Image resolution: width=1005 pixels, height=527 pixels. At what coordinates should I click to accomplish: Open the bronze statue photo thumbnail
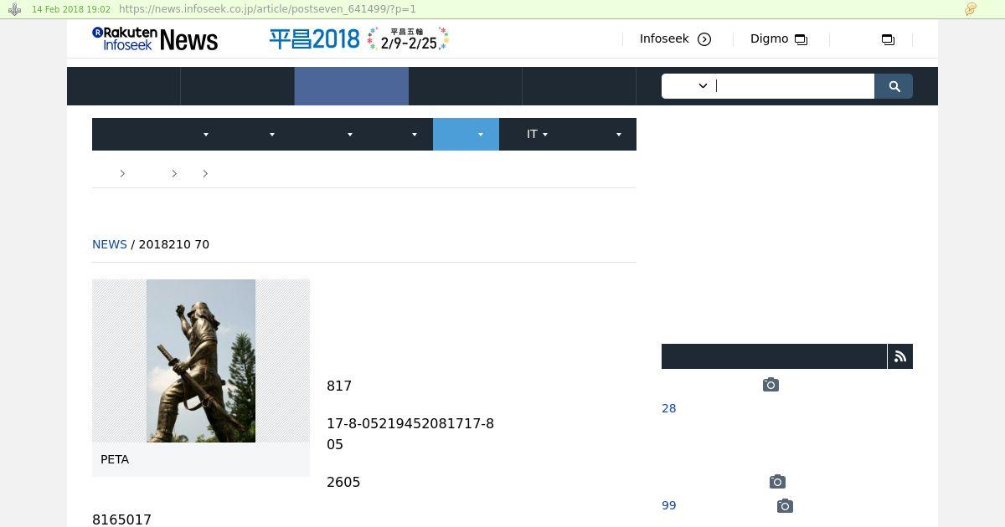201,361
